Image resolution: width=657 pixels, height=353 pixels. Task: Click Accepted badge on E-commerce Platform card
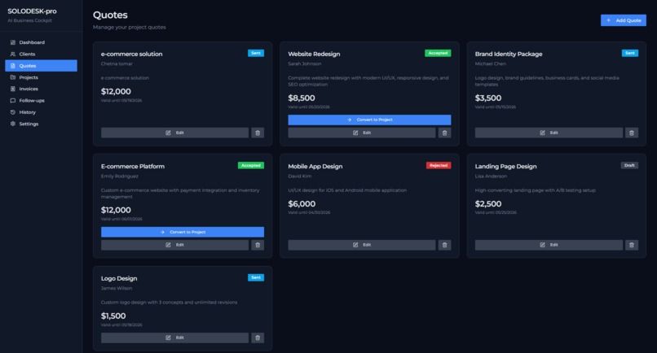(250, 165)
